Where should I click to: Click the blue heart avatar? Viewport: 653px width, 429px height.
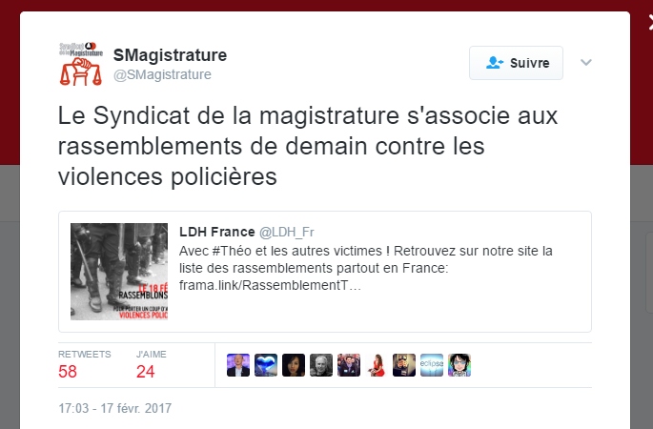point(266,365)
